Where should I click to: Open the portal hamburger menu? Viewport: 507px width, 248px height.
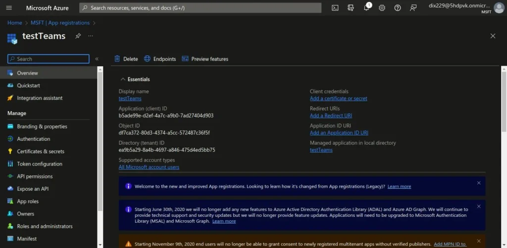coord(9,8)
